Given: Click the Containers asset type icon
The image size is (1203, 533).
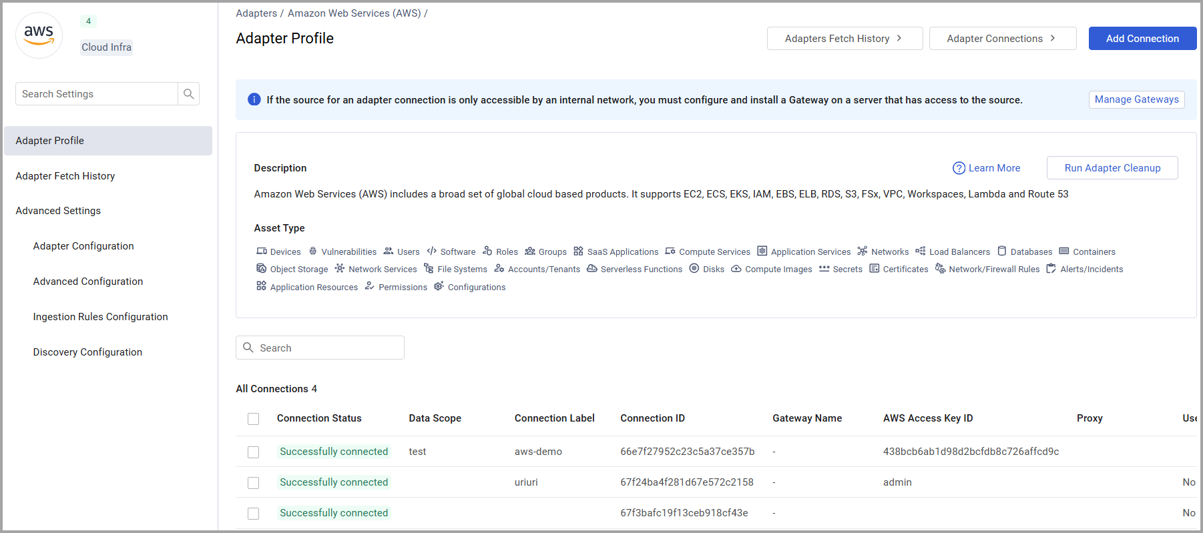Looking at the screenshot, I should (x=1064, y=251).
